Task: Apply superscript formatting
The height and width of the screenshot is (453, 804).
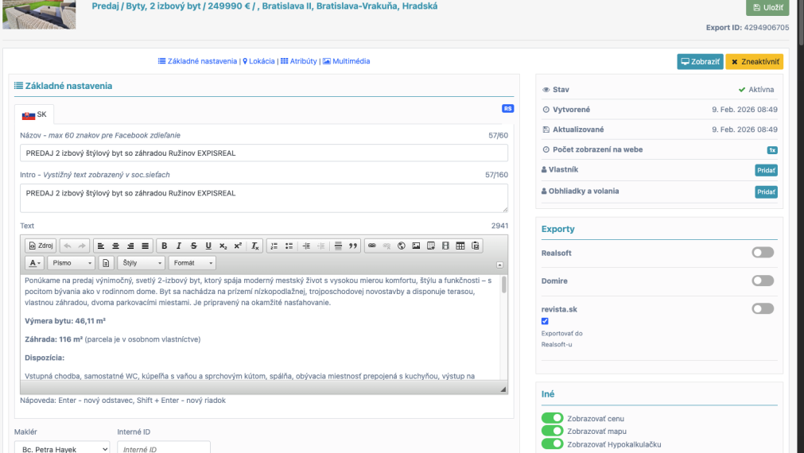Action: click(238, 246)
